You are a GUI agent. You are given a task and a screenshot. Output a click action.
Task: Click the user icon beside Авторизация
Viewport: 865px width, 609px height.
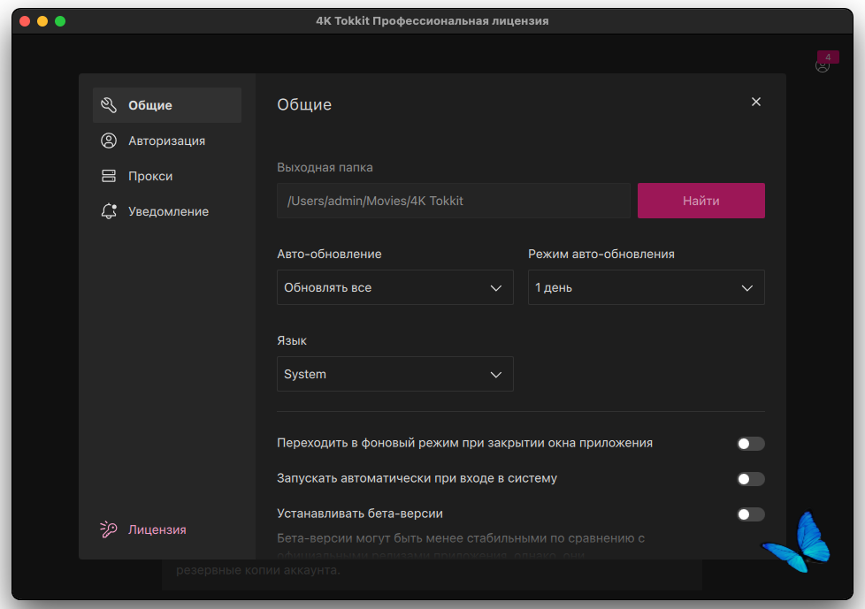pos(109,141)
